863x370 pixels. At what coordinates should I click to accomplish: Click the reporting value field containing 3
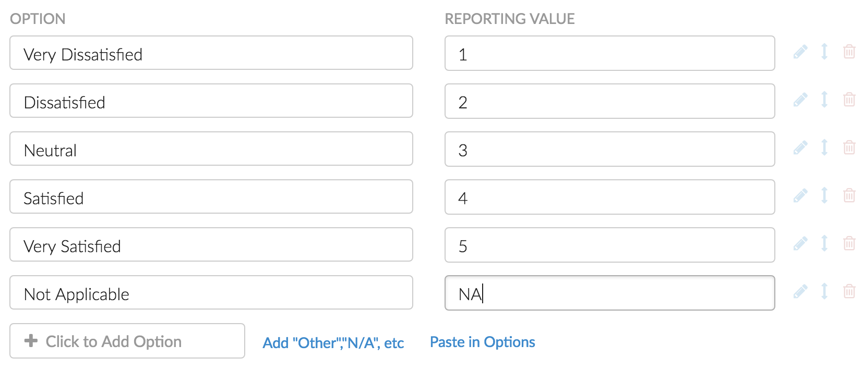tap(609, 149)
